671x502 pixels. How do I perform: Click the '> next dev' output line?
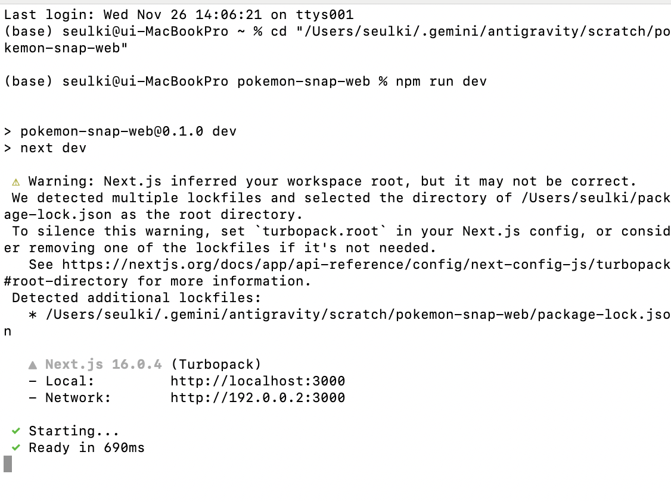point(45,148)
